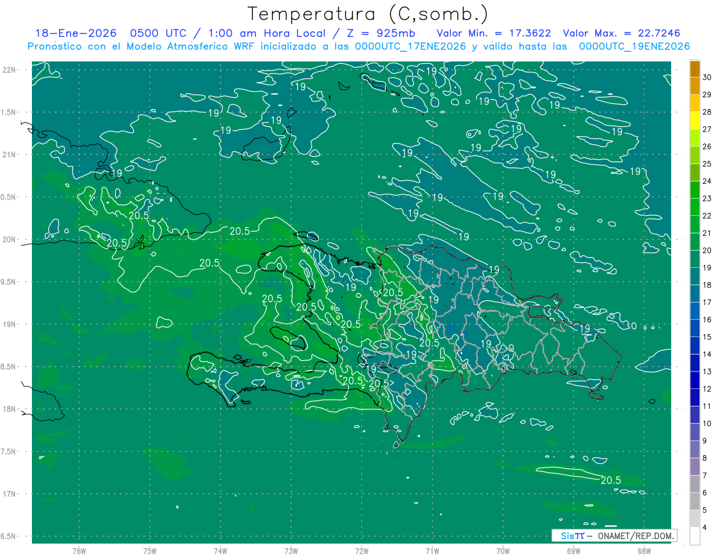The image size is (723, 559).
Task: Select the date text 18-Ene-2026
Action: [x=75, y=33]
